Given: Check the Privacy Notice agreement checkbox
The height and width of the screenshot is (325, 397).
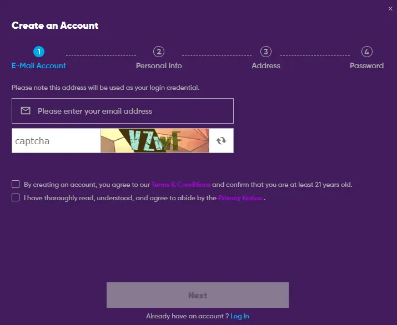Looking at the screenshot, I should pos(16,197).
